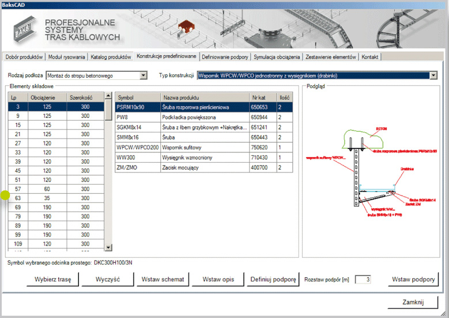The width and height of the screenshot is (449, 318).
Task: Open the Rodzaj podłoża dropdown
Action: point(144,75)
